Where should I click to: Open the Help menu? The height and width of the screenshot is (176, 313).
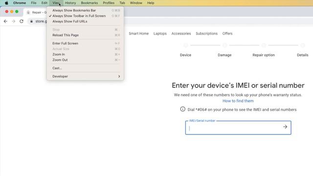[x=151, y=3]
